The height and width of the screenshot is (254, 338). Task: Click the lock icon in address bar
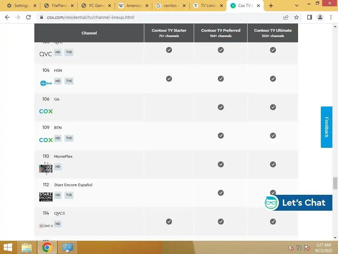[x=42, y=17]
